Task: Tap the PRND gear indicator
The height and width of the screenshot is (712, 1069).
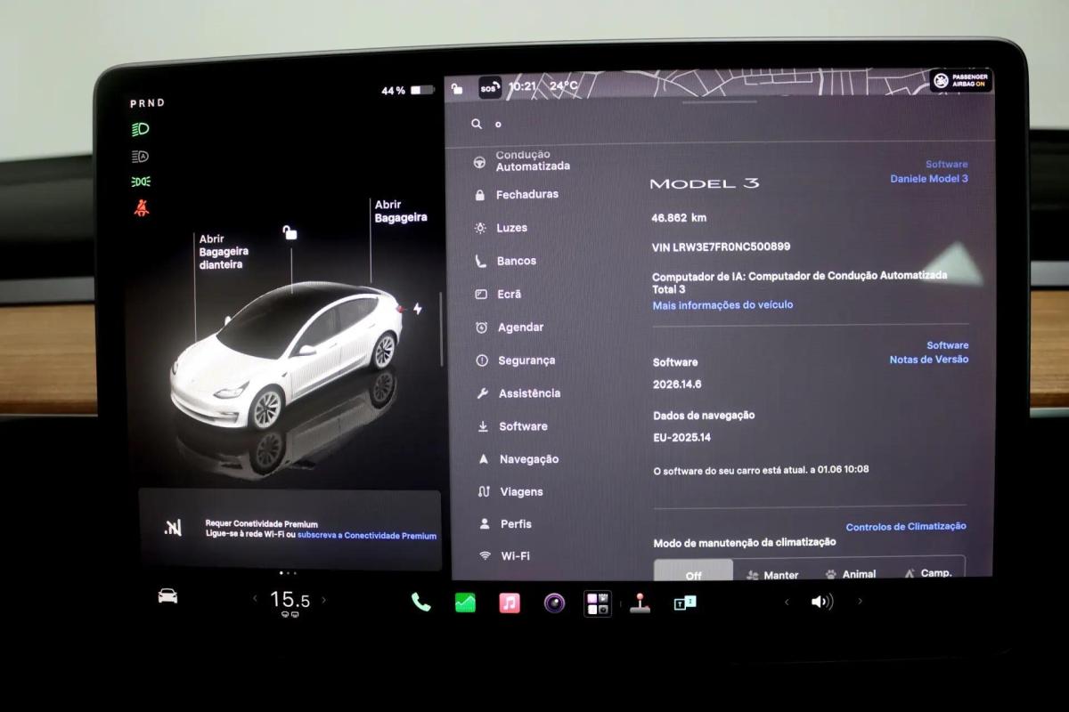Action: [147, 103]
